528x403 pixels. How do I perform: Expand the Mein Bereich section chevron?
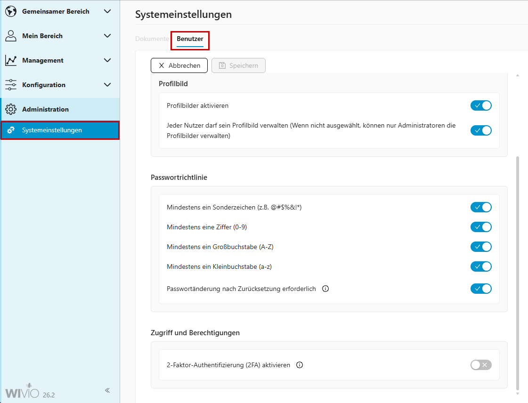[x=107, y=36]
